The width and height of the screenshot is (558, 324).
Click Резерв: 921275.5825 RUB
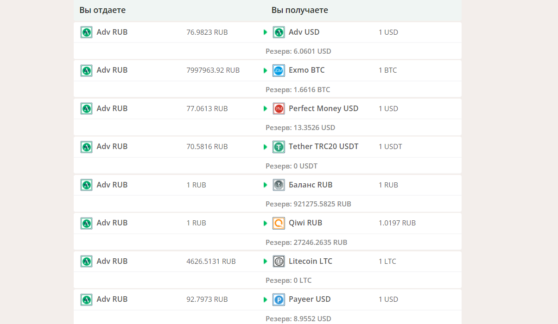pos(308,204)
